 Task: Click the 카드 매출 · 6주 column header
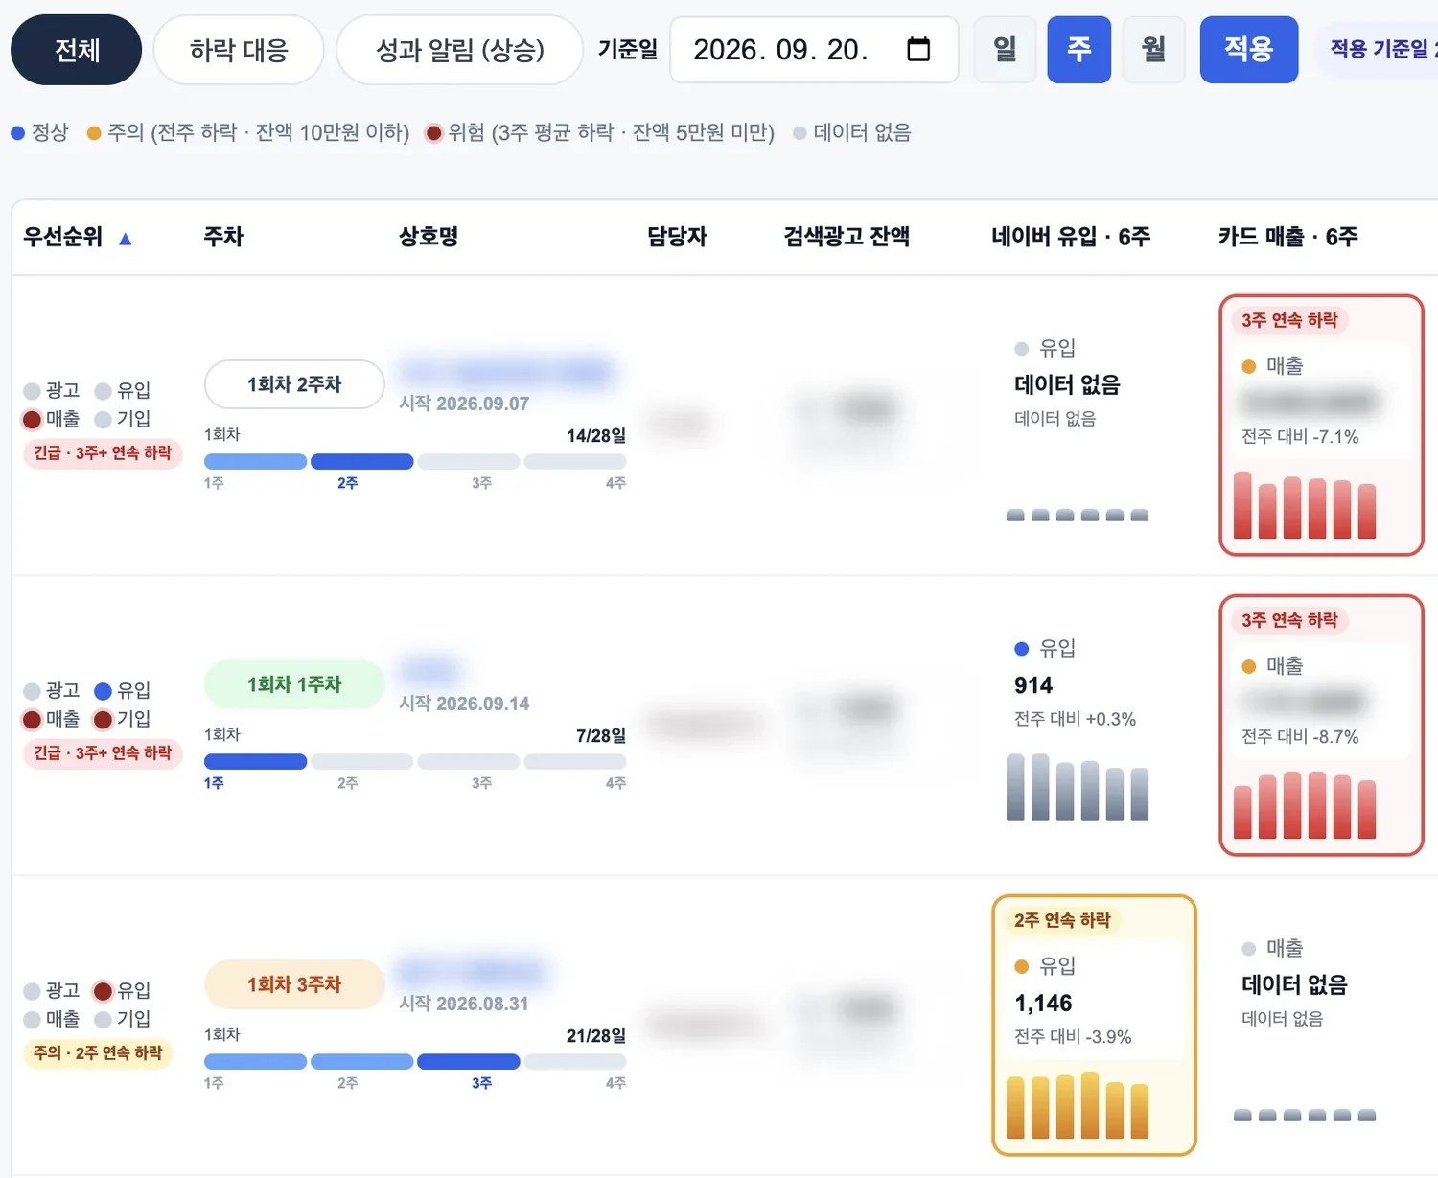coord(1287,237)
